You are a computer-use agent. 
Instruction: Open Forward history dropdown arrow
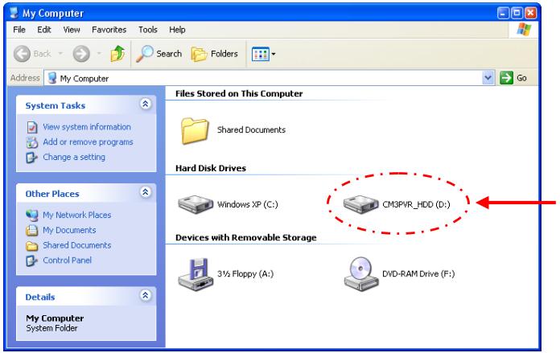(x=99, y=54)
